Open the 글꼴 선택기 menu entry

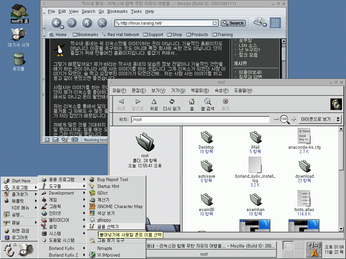[x=116, y=227]
